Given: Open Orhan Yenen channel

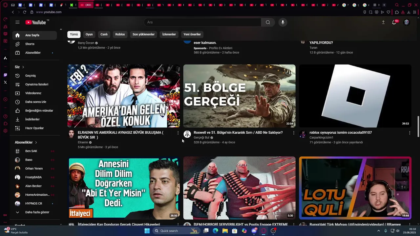Looking at the screenshot, I should point(34,168).
